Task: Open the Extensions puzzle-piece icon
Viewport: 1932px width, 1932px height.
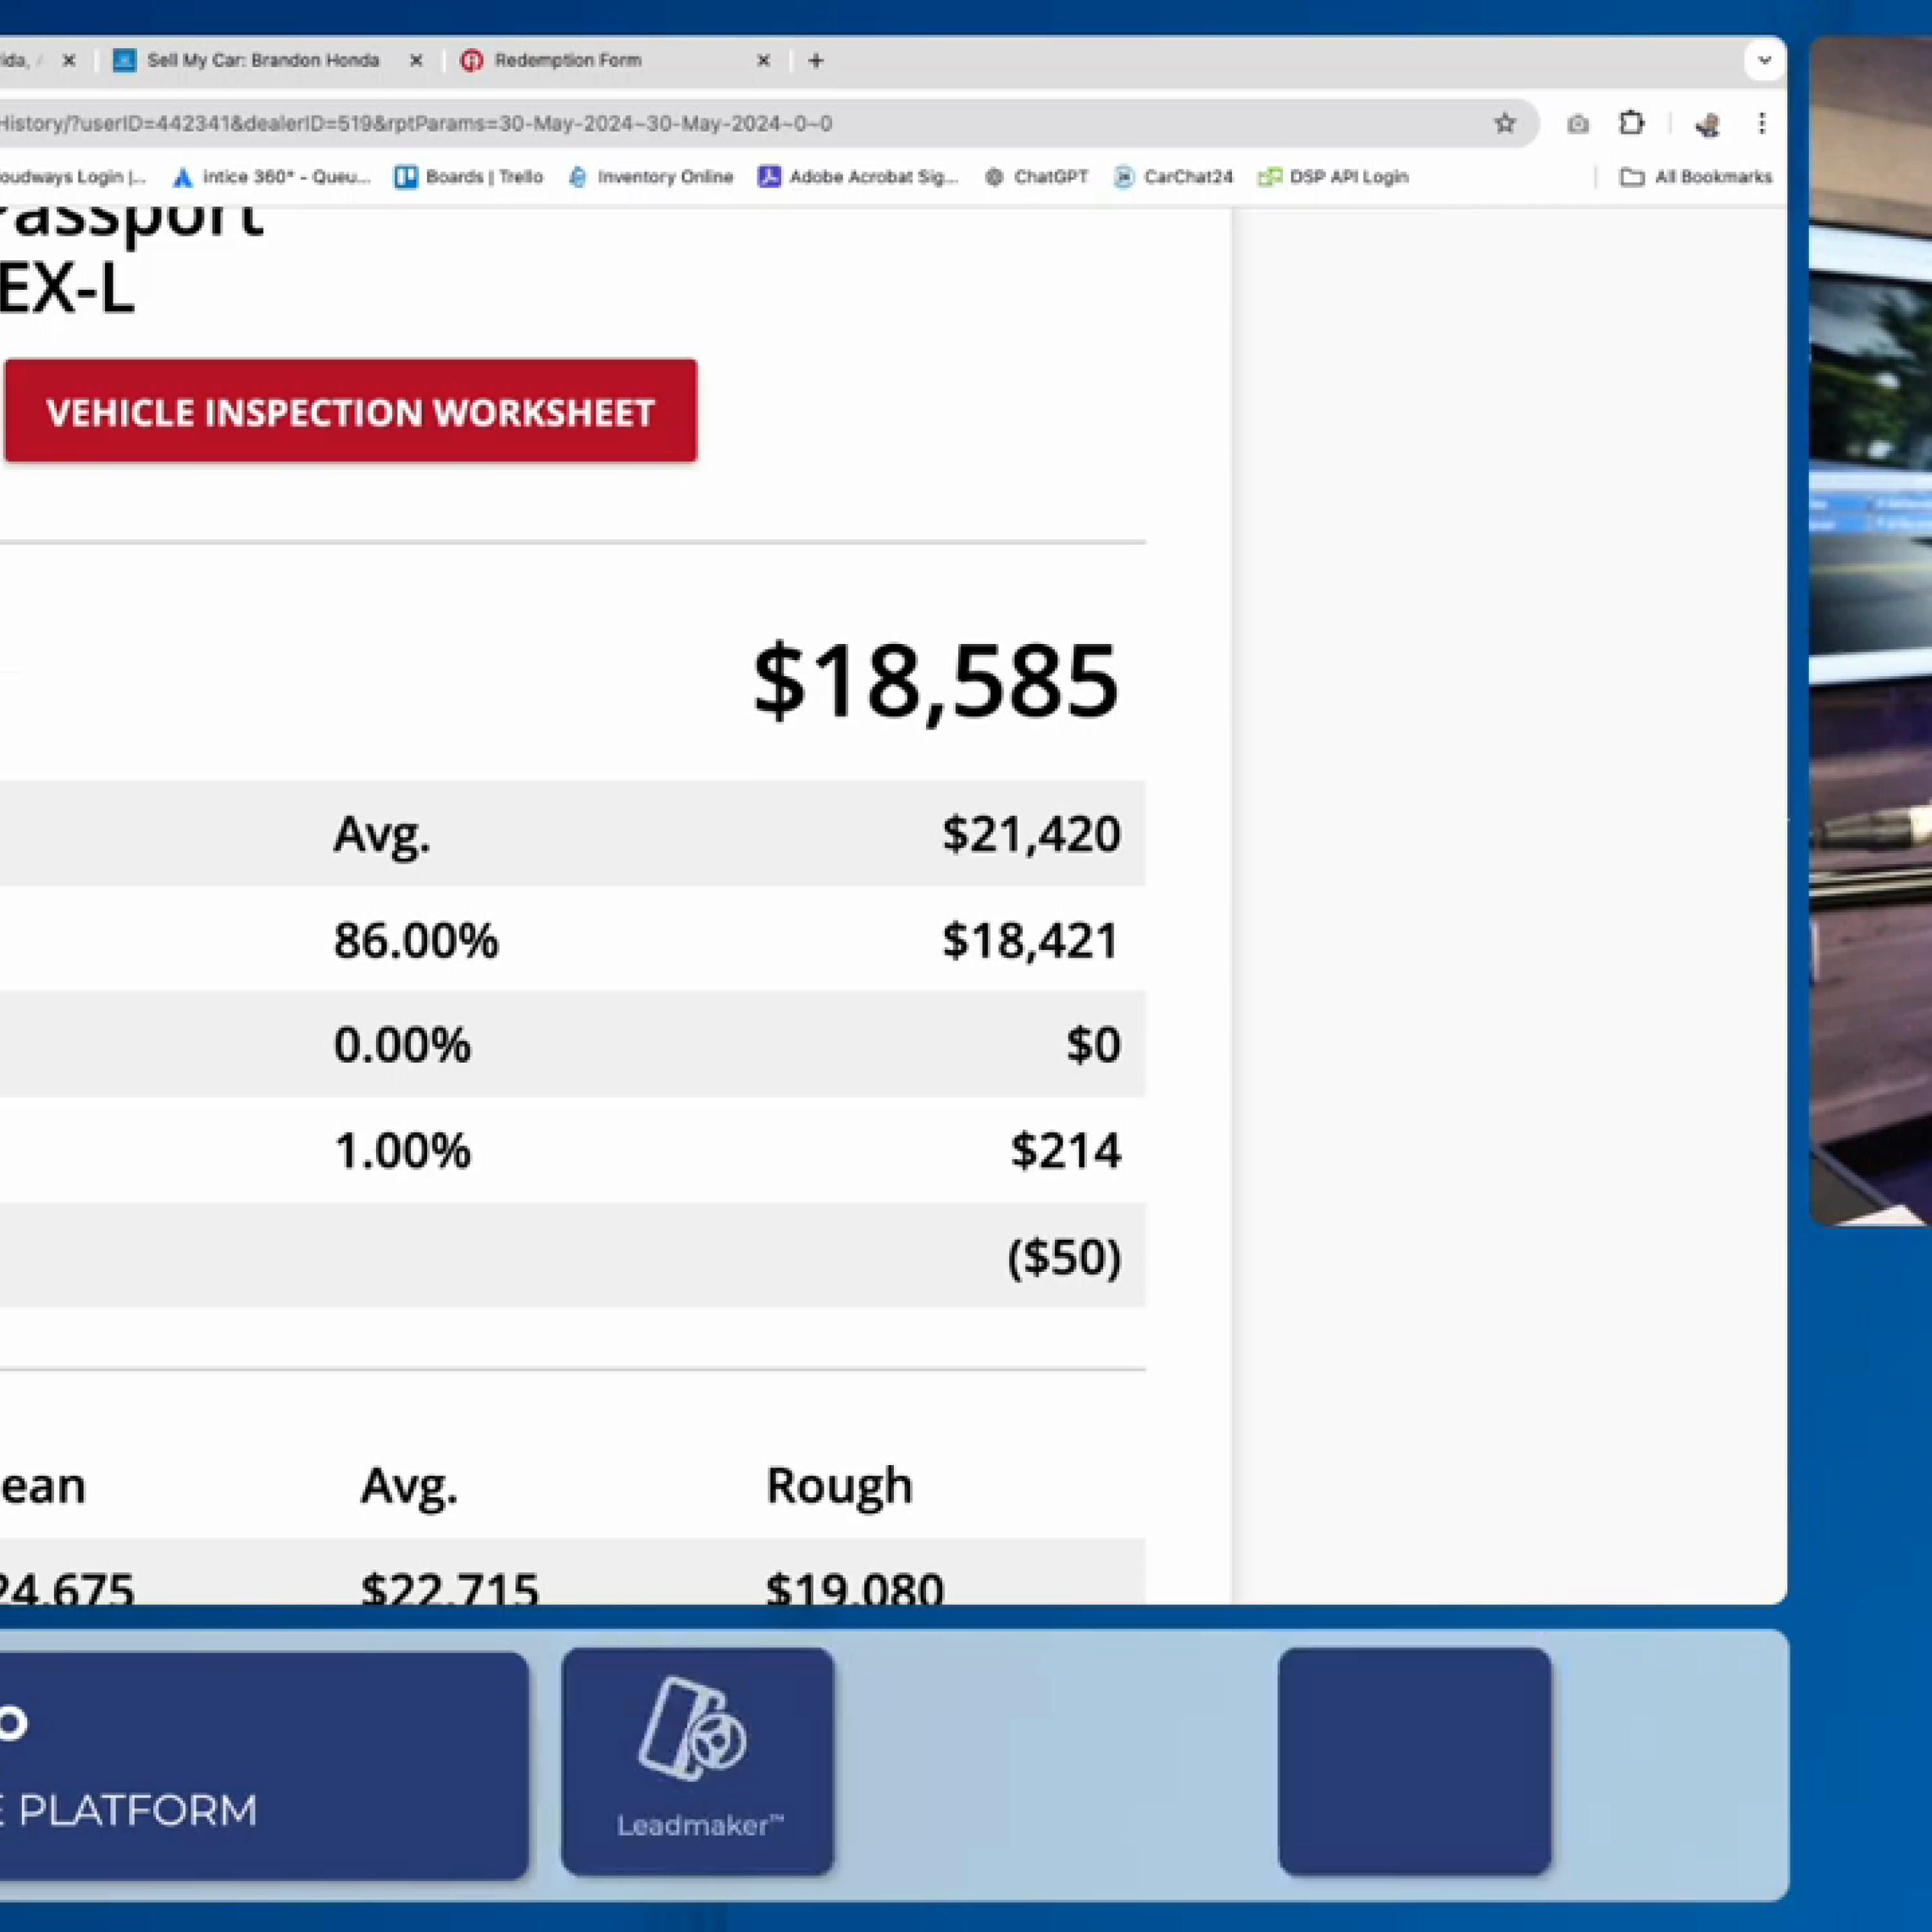Action: point(1631,123)
